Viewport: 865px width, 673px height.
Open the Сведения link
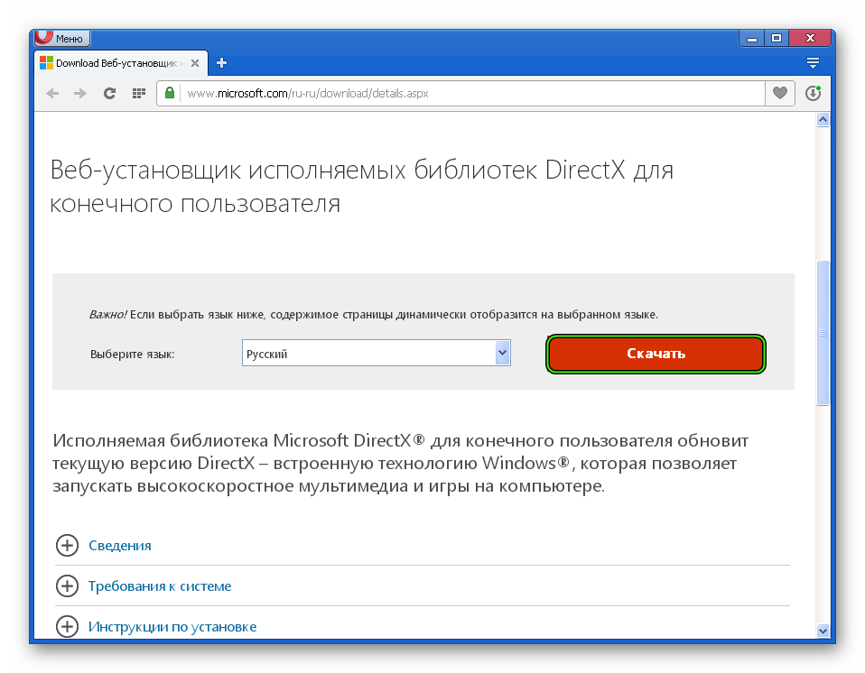point(120,546)
